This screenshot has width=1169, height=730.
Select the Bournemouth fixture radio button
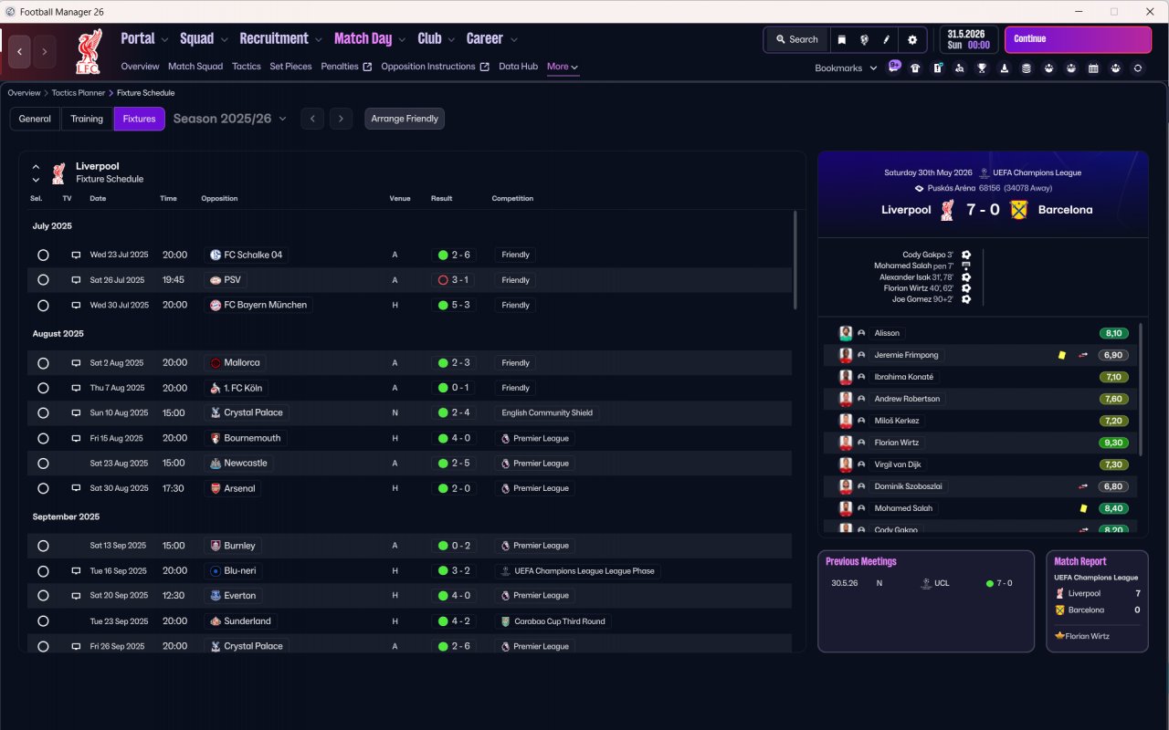click(x=43, y=438)
